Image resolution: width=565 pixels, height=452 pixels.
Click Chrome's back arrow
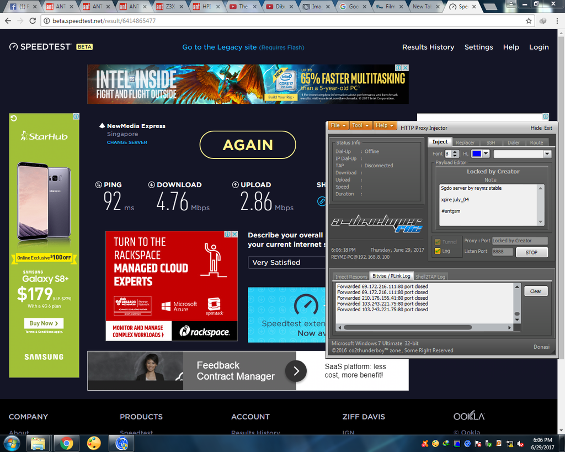pos(8,21)
